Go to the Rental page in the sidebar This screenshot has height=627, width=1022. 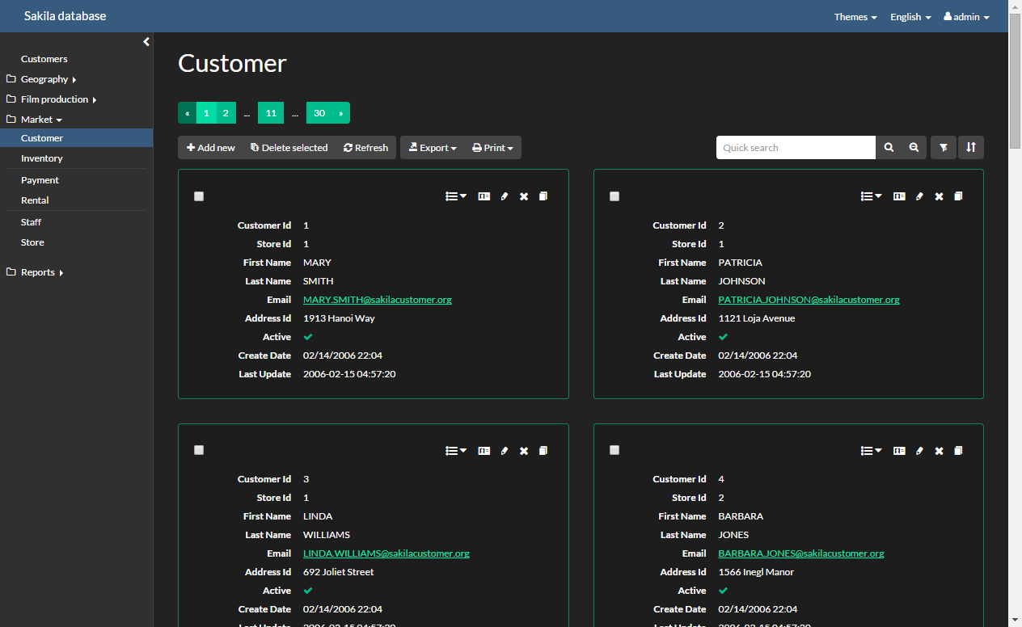35,200
